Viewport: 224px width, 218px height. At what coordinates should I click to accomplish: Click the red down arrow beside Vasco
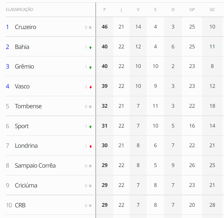click(x=90, y=87)
